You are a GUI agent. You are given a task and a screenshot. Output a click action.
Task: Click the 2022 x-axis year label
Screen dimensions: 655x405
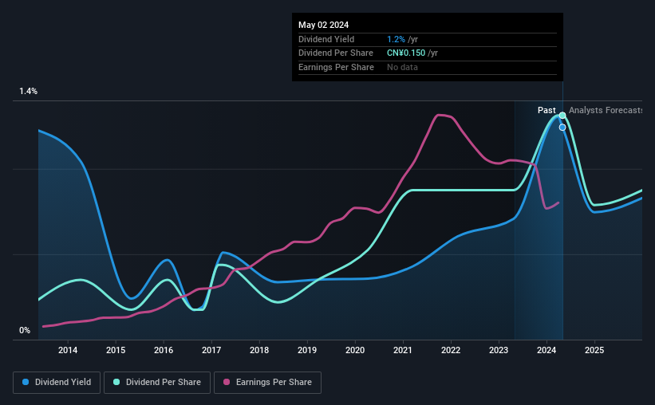click(x=451, y=350)
